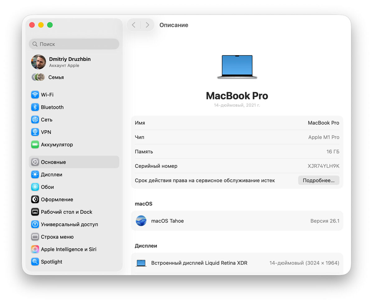This screenshot has height=304, width=373.
Task: Open the VPN icon in sidebar
Action: pos(35,132)
